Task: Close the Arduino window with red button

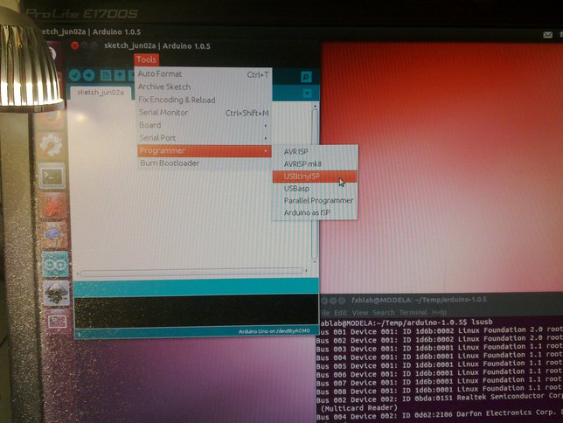Action: pos(75,45)
